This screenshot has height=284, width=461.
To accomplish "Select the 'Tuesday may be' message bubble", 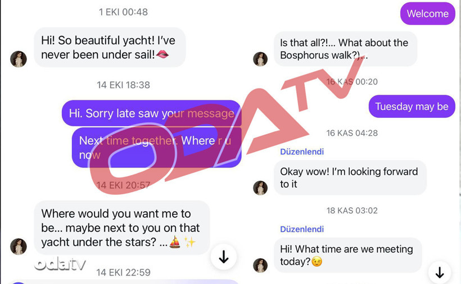I will tap(412, 107).
